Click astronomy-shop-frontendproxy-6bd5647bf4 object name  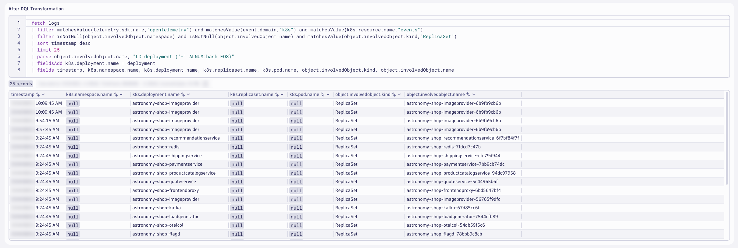454,190
